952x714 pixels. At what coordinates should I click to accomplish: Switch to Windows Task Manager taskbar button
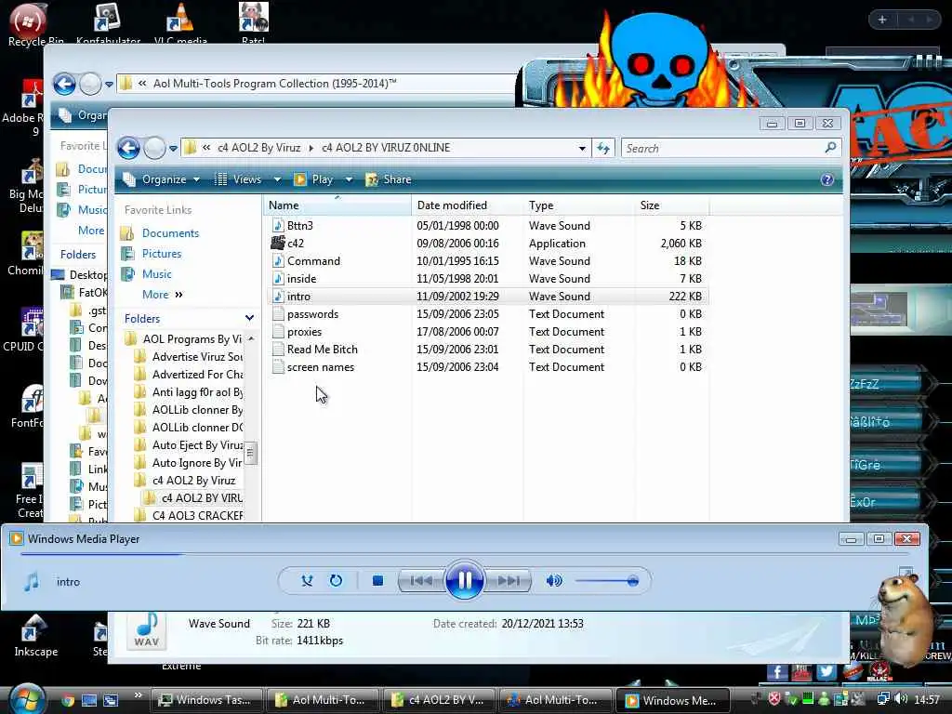pyautogui.click(x=205, y=700)
